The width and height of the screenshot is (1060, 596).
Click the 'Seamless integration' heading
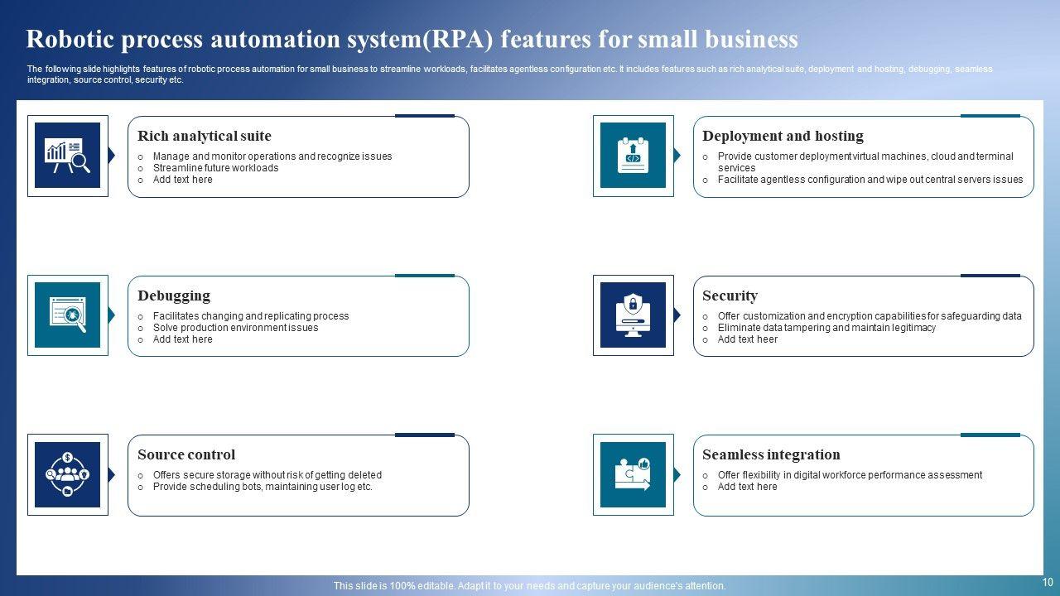(771, 454)
